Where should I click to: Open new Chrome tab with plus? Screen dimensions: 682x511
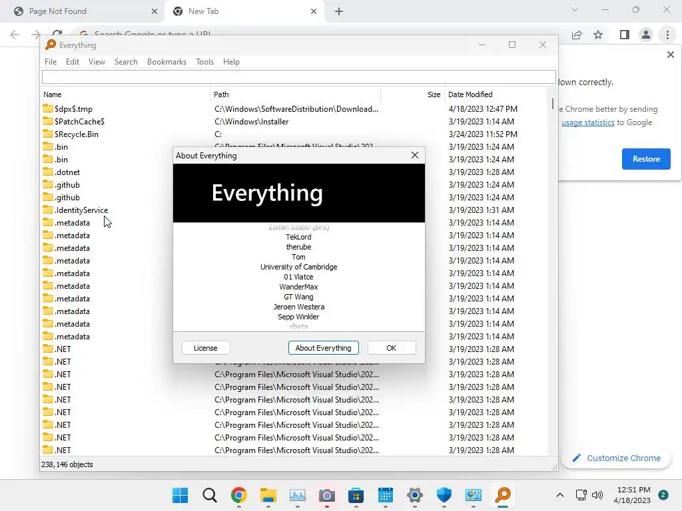pyautogui.click(x=339, y=11)
